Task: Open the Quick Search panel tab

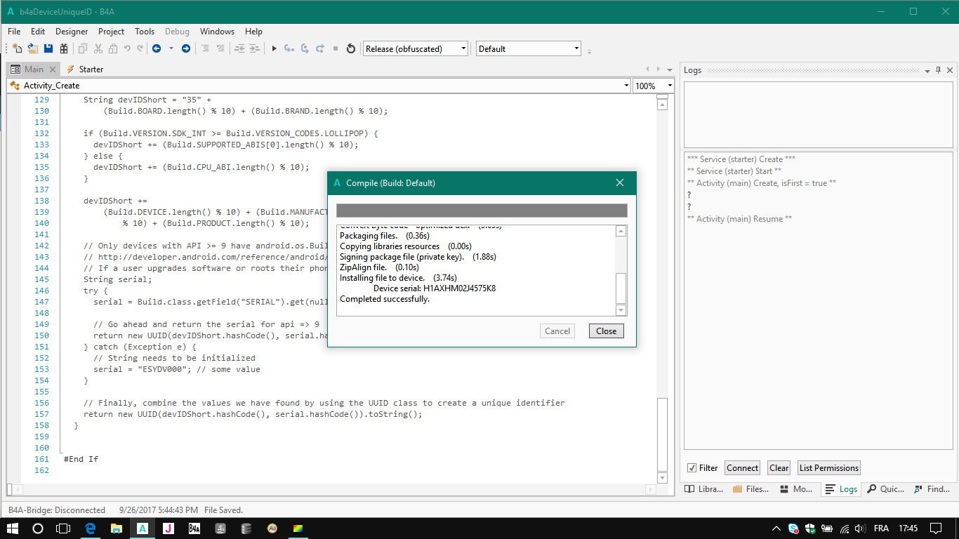Action: (886, 489)
